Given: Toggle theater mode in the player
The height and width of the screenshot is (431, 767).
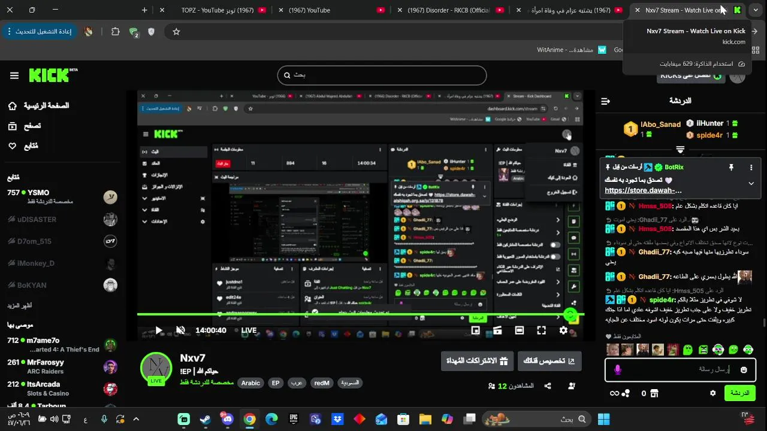Looking at the screenshot, I should coord(520,330).
